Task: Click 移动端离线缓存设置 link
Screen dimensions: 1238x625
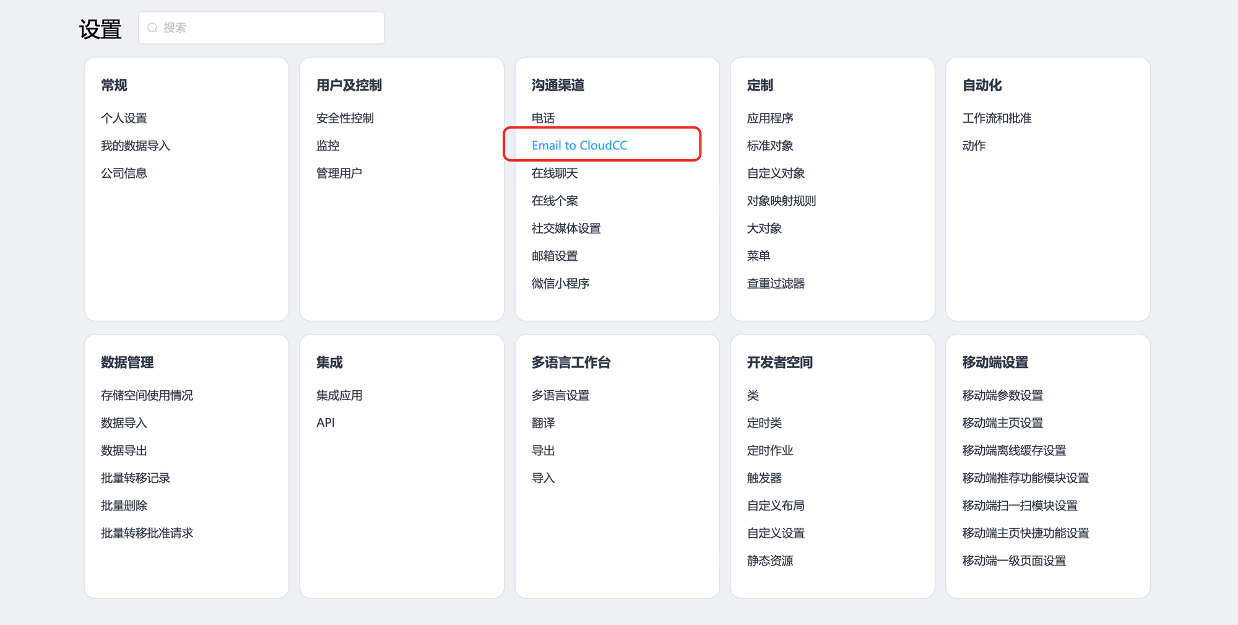Action: tap(1014, 450)
